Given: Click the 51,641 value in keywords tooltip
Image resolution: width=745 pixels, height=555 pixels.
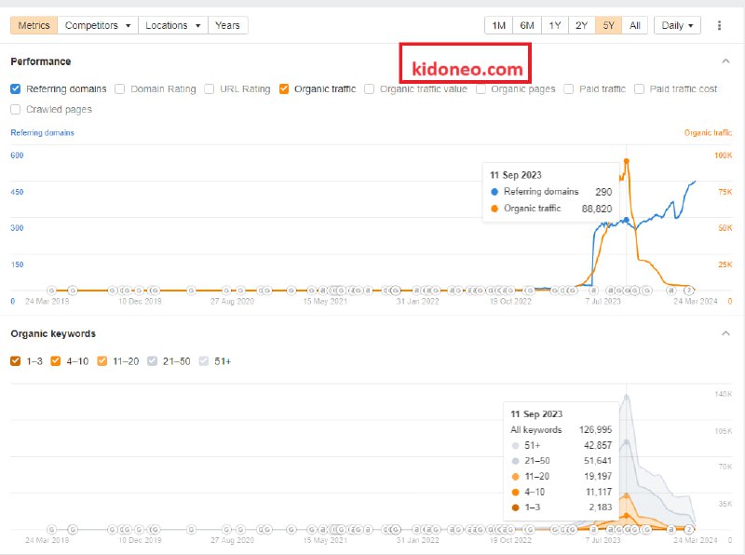Looking at the screenshot, I should pos(598,460).
